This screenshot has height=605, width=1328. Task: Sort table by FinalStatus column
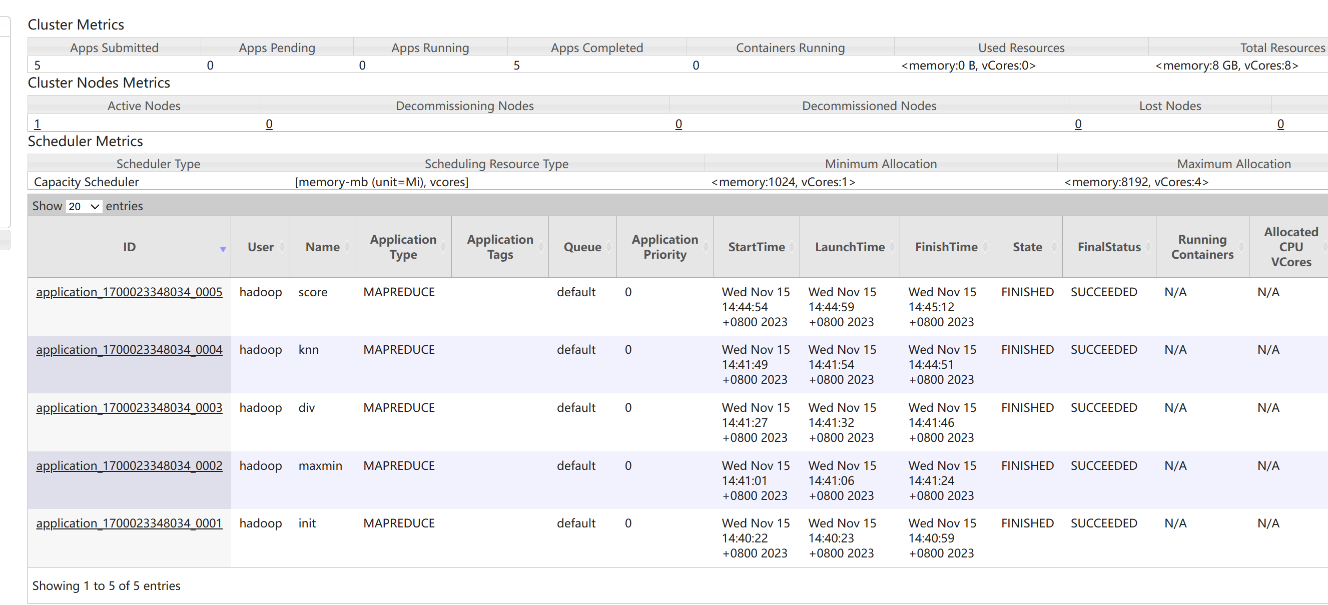click(x=1109, y=247)
